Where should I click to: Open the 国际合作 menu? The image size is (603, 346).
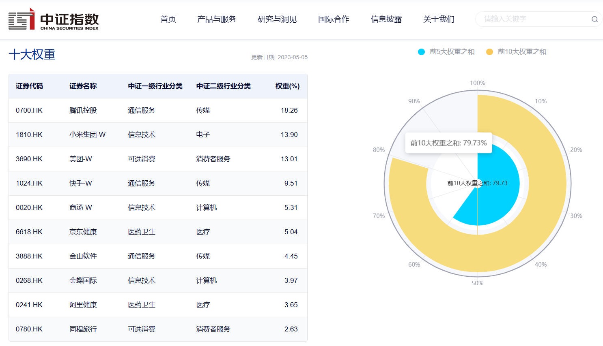334,19
